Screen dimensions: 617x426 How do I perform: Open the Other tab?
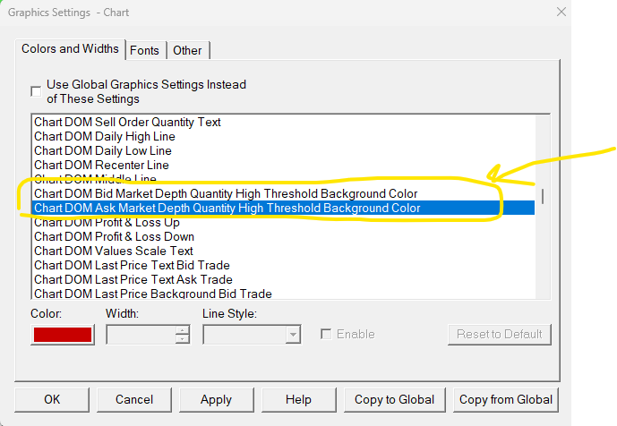187,50
